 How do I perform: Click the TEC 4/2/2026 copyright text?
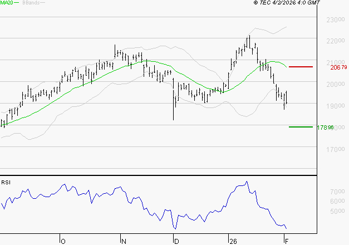point(287,3)
